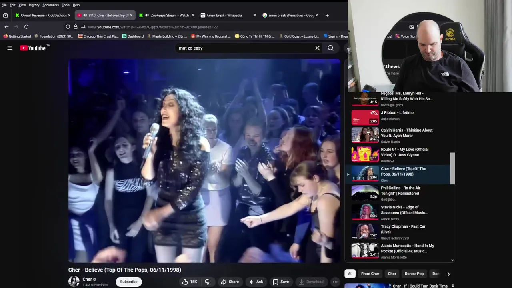This screenshot has height=288, width=512.
Task: Open the Edit menu
Action: click(13, 5)
